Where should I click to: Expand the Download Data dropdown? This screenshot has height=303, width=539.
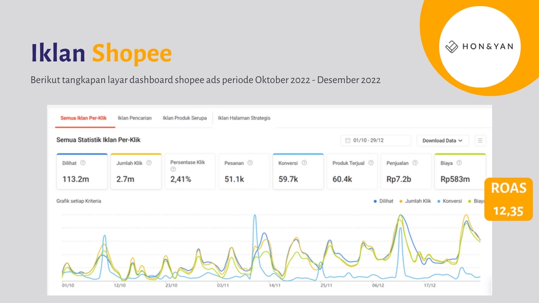click(x=442, y=140)
